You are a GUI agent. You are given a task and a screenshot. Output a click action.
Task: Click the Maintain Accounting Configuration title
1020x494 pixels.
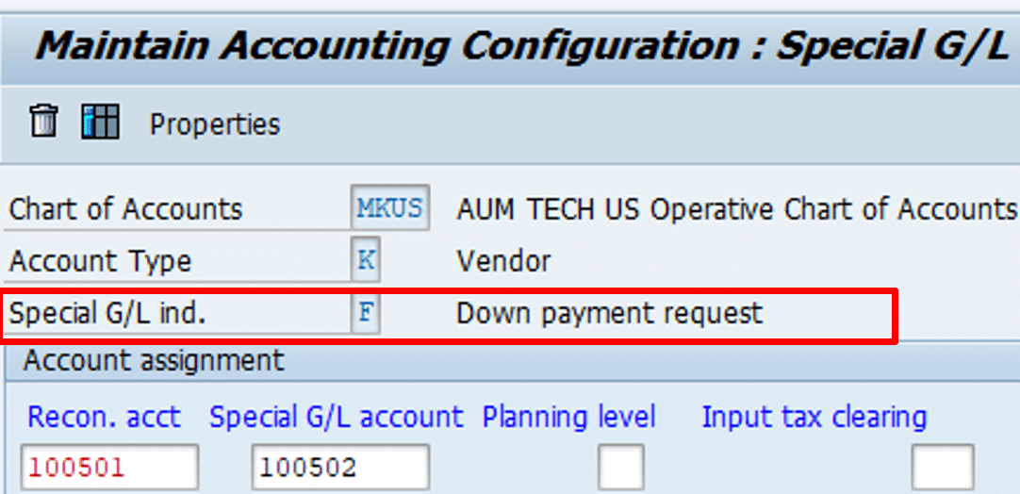coord(522,49)
